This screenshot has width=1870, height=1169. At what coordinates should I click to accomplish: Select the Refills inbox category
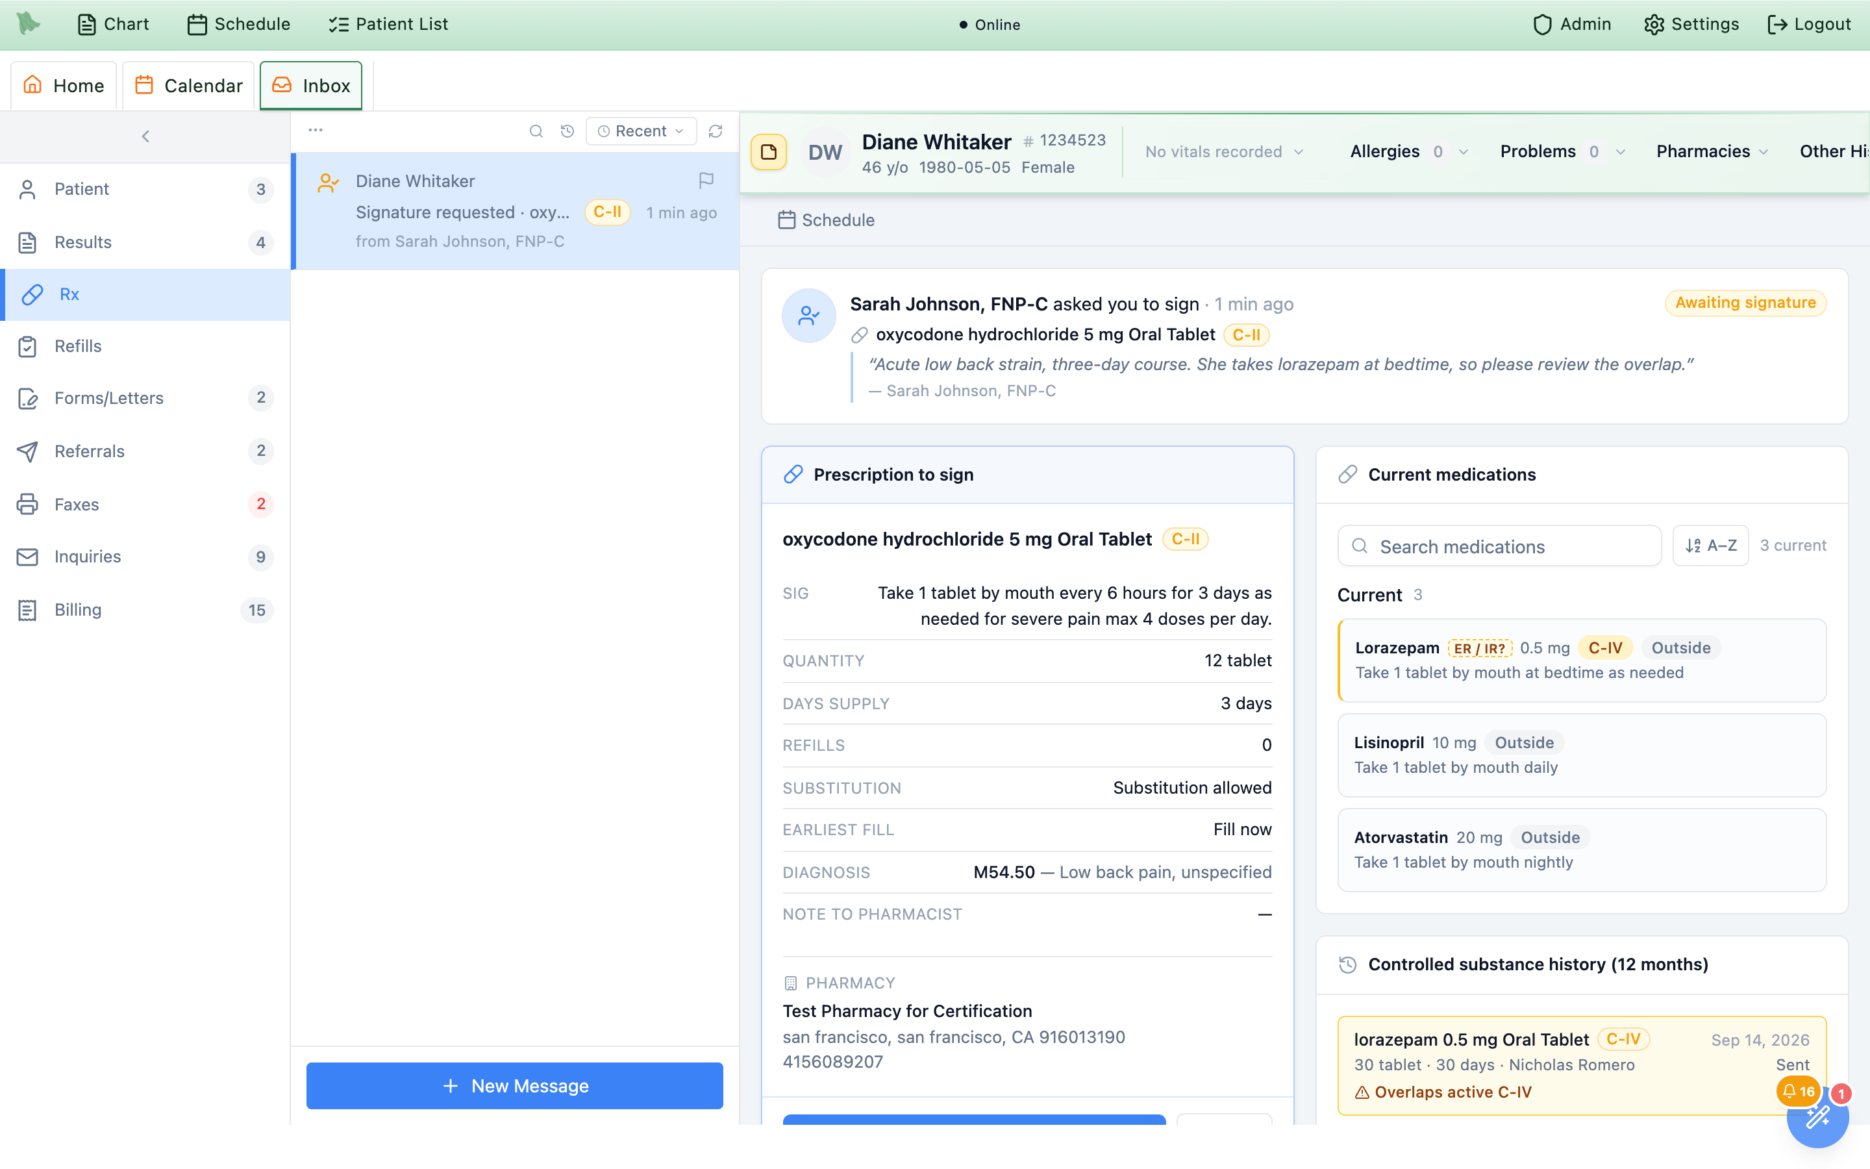tap(145, 346)
